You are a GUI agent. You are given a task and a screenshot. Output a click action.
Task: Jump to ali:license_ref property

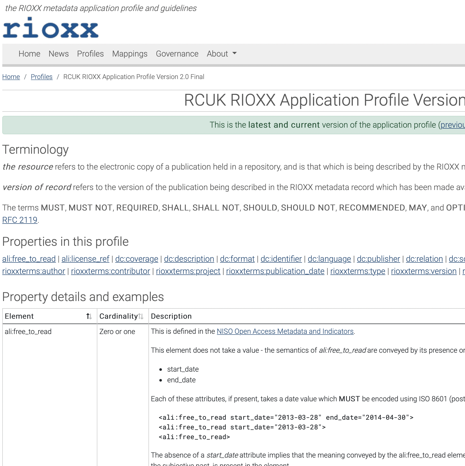tap(85, 259)
